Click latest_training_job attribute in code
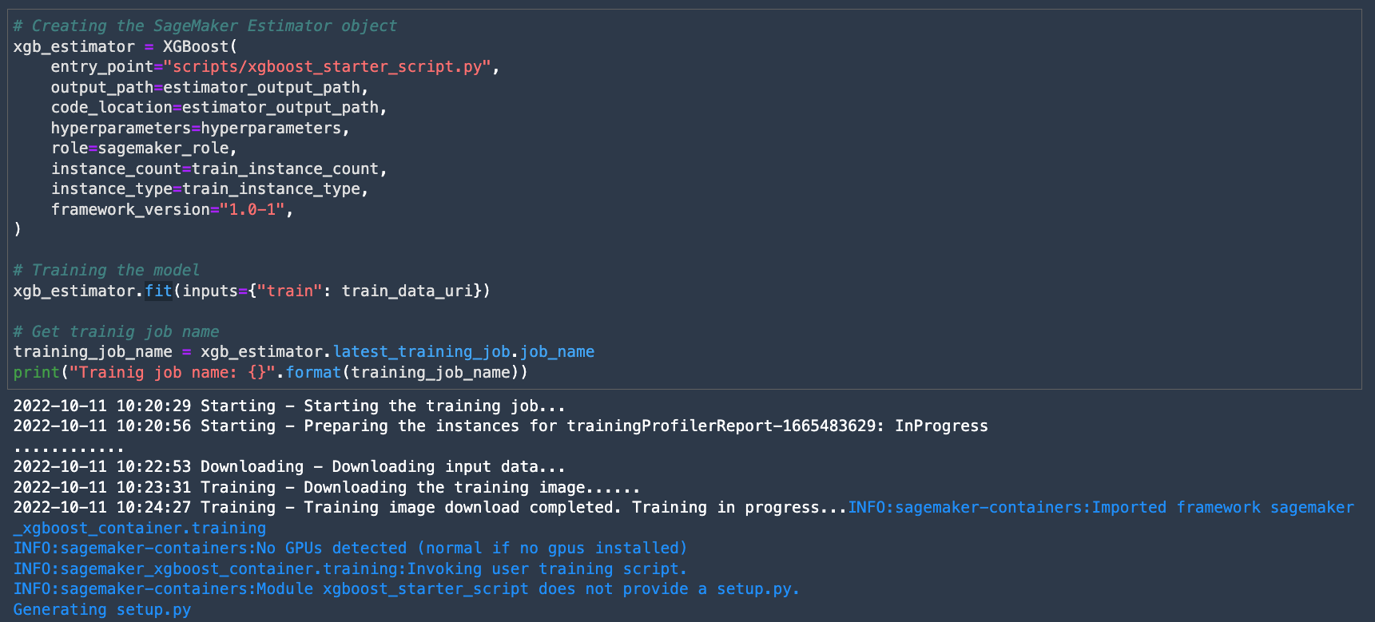This screenshot has height=622, width=1375. coord(422,352)
